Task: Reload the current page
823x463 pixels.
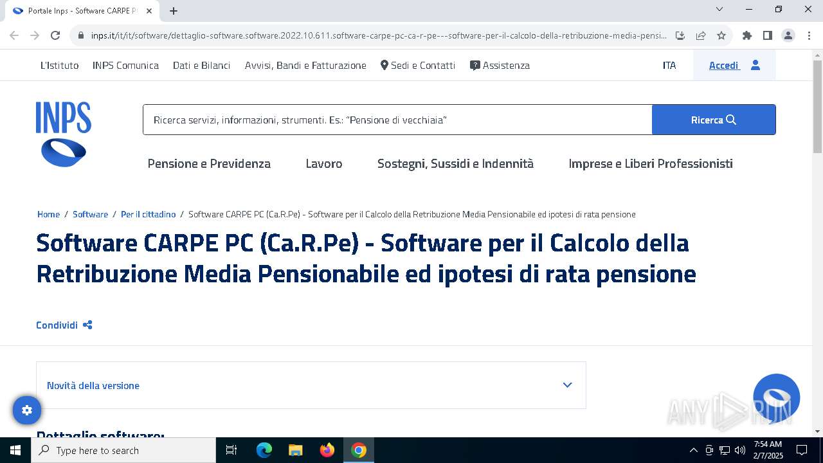Action: click(x=55, y=35)
